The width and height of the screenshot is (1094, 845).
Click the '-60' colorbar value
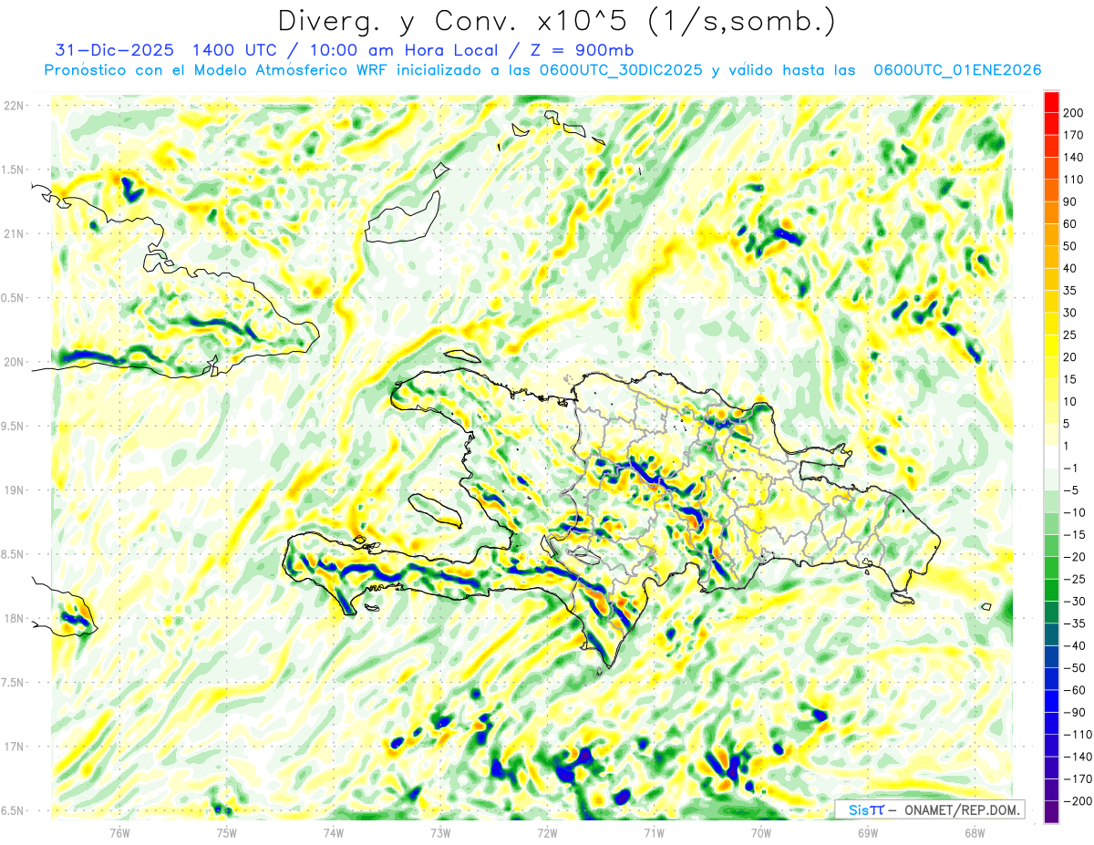[1076, 690]
